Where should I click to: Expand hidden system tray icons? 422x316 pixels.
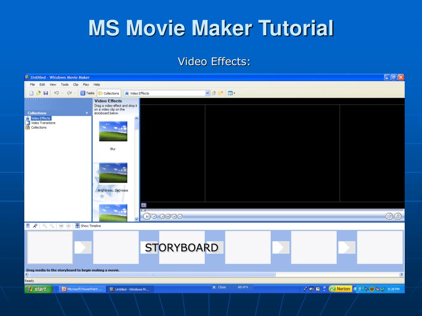[x=355, y=289]
